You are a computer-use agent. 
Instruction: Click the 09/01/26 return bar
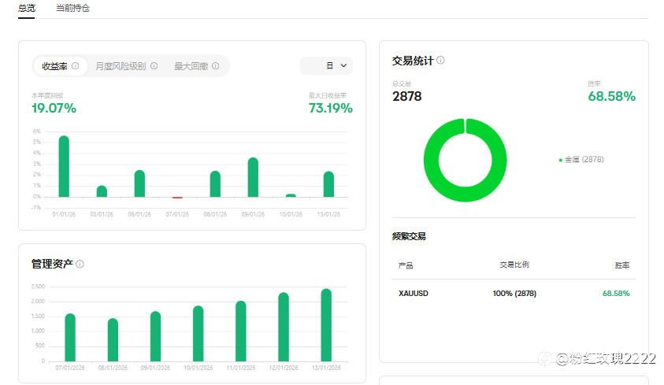point(253,177)
